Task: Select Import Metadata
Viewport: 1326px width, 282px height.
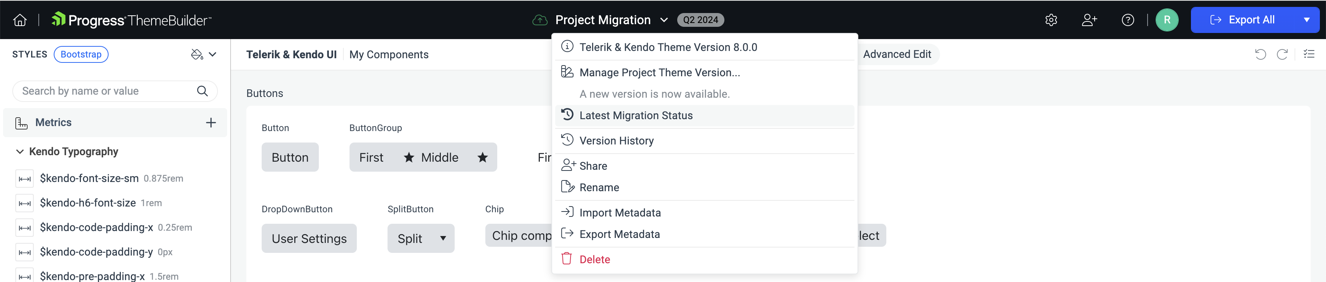Action: [x=705, y=213]
